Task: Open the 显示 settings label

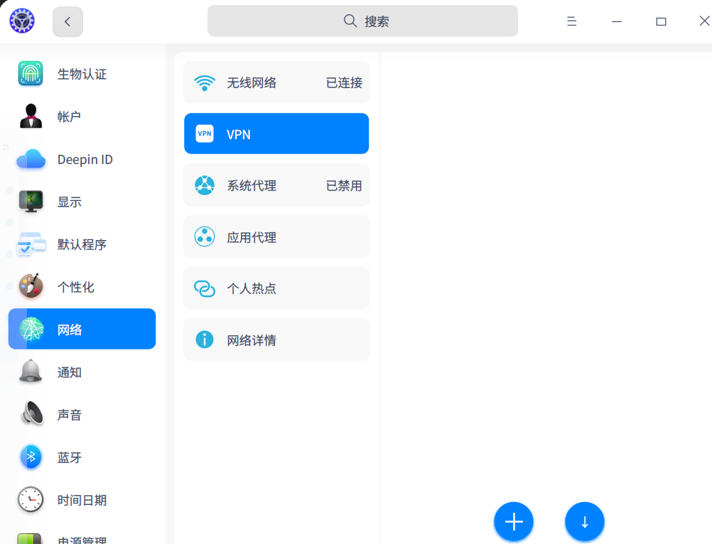Action: pos(69,202)
